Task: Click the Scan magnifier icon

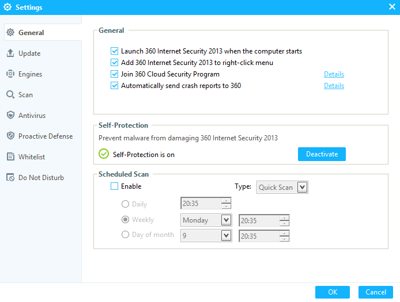Action: tap(10, 94)
